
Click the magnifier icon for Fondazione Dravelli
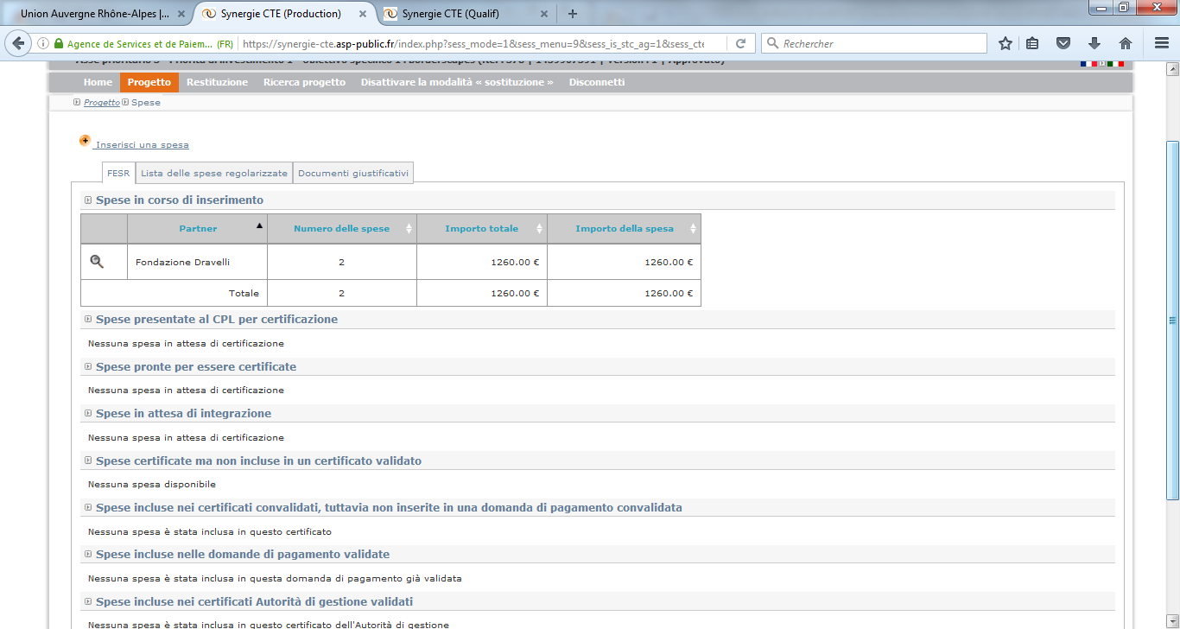97,262
